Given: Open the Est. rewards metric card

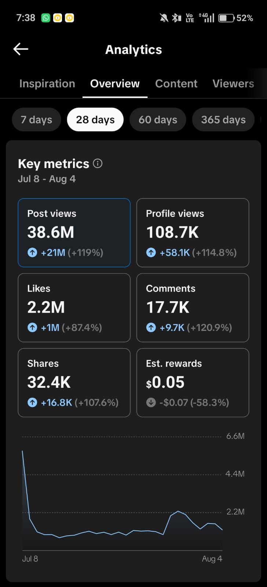Looking at the screenshot, I should click(x=193, y=383).
